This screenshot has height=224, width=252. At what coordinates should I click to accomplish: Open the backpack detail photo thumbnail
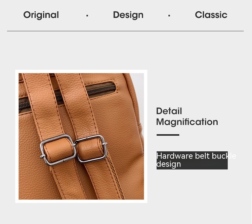[x=81, y=136]
